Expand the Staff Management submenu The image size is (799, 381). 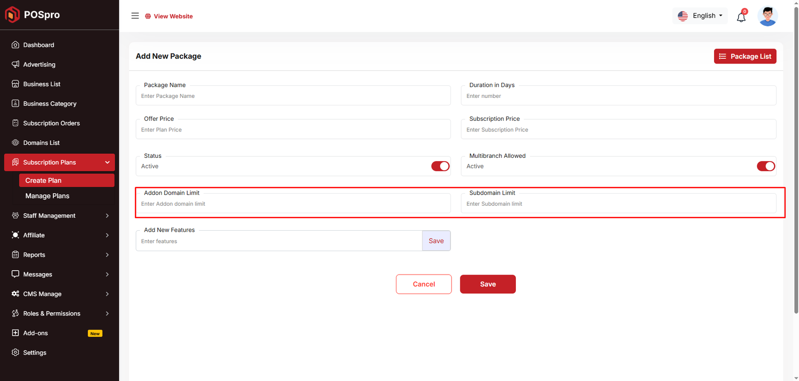coord(107,216)
